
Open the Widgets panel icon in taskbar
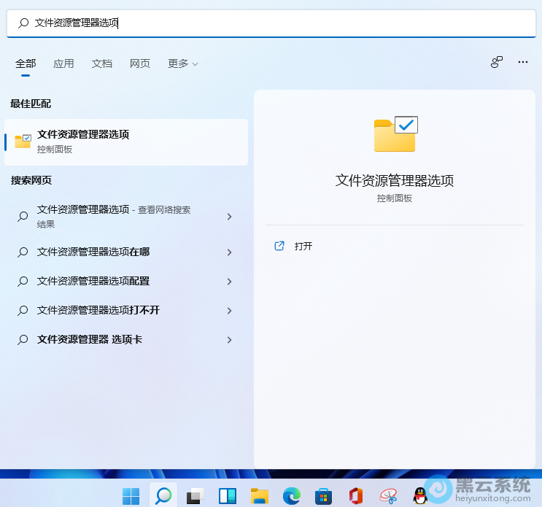[227, 496]
